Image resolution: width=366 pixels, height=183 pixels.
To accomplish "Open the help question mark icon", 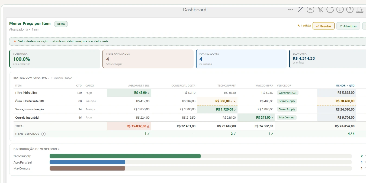I will coord(350,9).
